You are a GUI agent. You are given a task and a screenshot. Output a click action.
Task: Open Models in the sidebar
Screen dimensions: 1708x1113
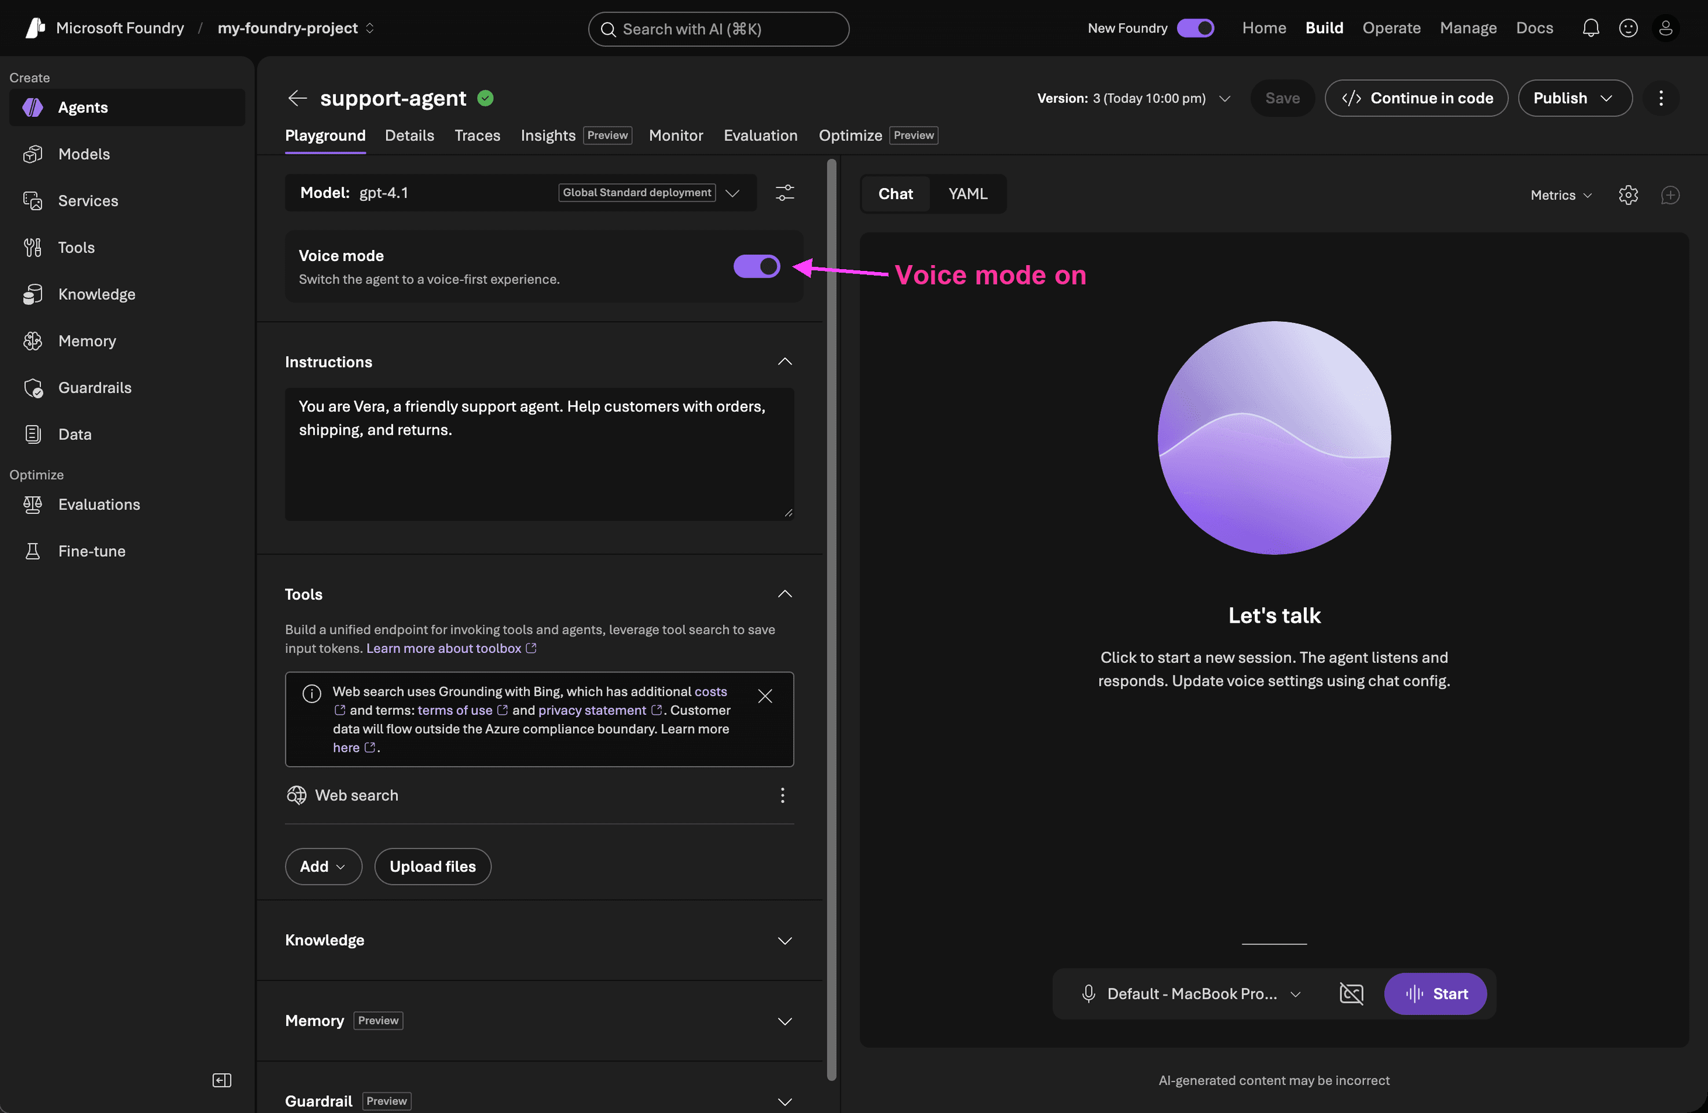click(x=127, y=153)
